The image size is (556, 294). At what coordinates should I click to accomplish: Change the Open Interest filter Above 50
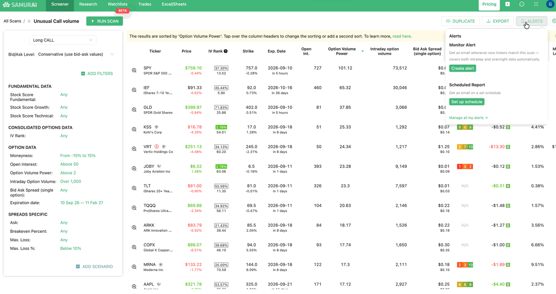[69, 164]
